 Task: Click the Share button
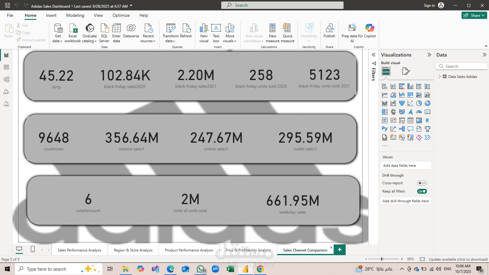click(474, 15)
